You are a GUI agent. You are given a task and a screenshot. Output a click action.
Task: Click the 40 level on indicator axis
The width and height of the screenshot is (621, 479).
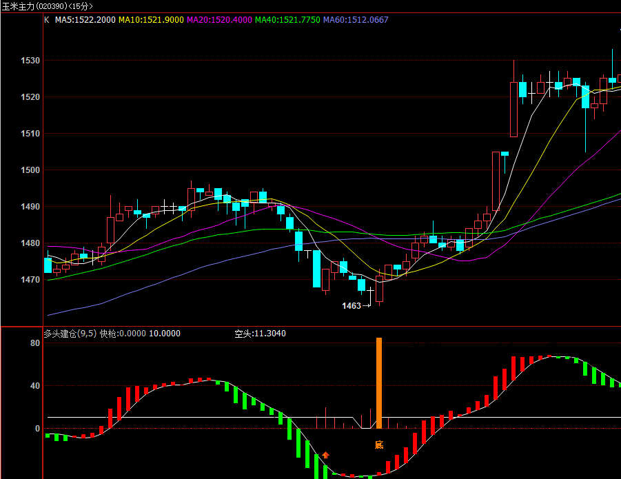click(35, 385)
